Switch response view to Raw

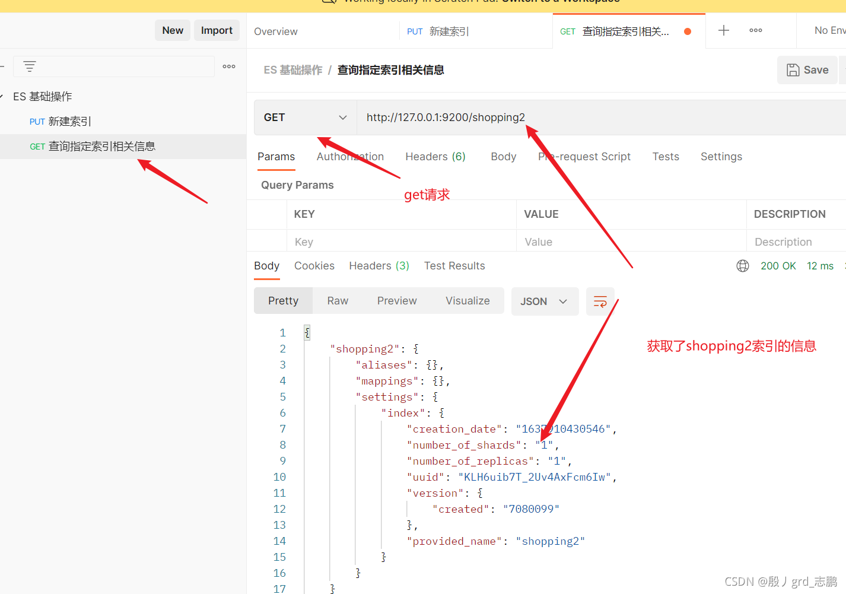click(x=338, y=301)
